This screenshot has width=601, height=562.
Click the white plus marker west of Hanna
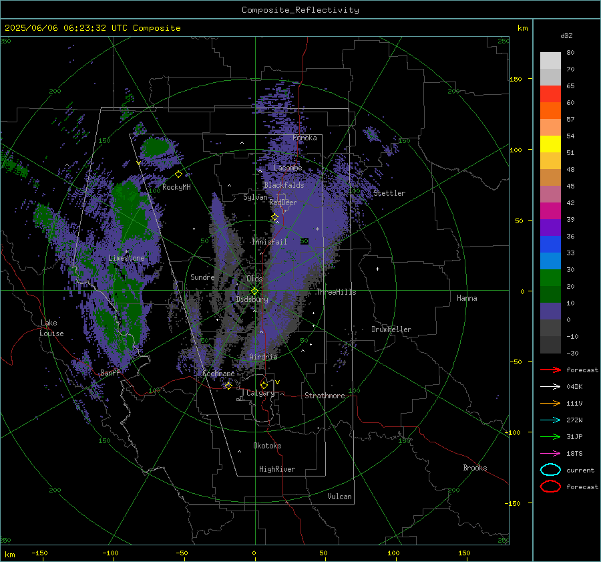coord(377,269)
